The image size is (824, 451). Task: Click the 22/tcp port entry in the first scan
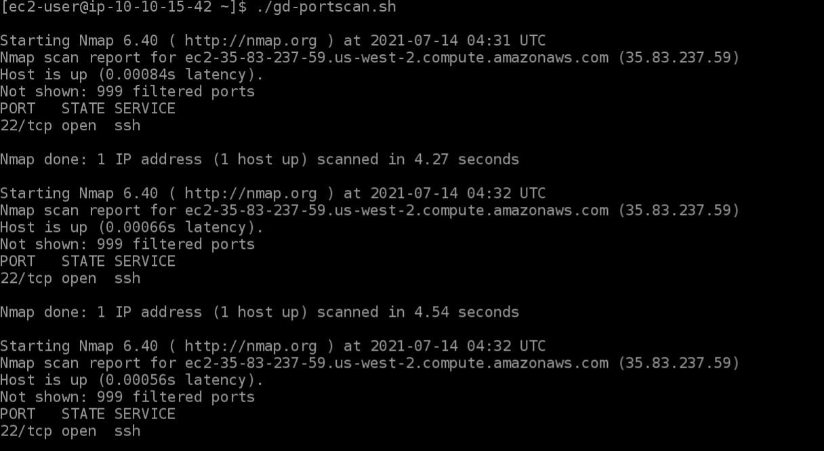click(26, 125)
